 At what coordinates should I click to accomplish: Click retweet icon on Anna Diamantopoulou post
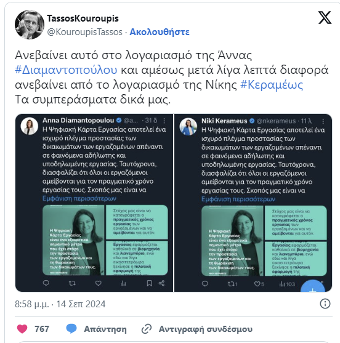pos(72,283)
